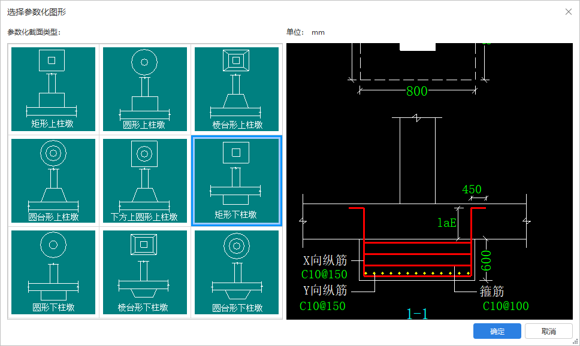Edit Y向纵筋 value C10@150
The height and width of the screenshot is (346, 580).
(x=322, y=306)
